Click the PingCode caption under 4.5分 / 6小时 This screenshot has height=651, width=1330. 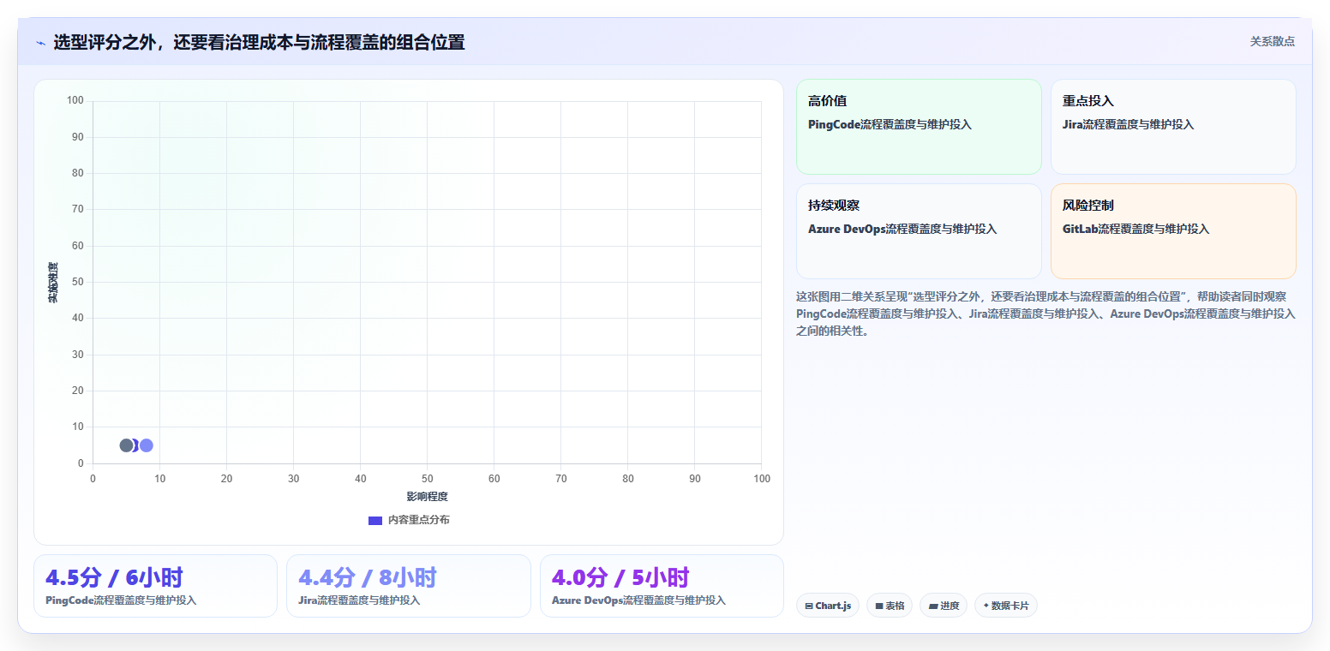(121, 600)
